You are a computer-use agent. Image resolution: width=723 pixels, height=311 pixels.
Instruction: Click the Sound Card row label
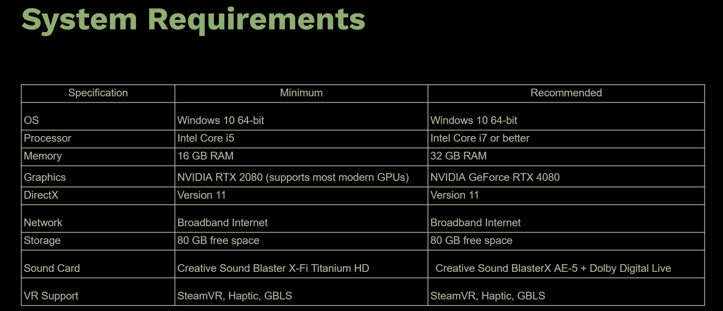tap(52, 268)
